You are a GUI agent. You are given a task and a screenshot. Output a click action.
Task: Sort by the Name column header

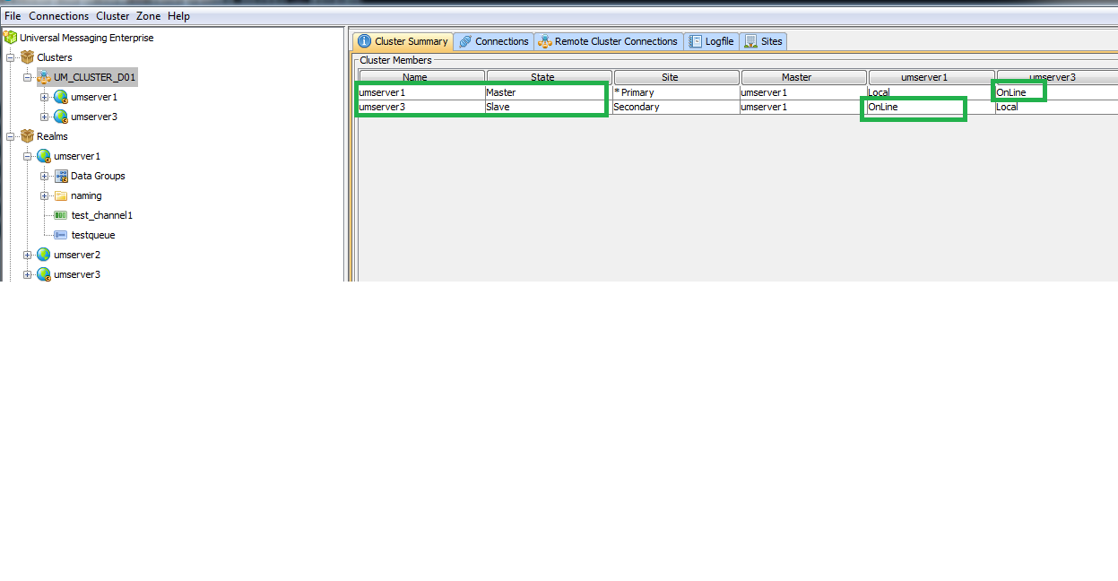(422, 77)
